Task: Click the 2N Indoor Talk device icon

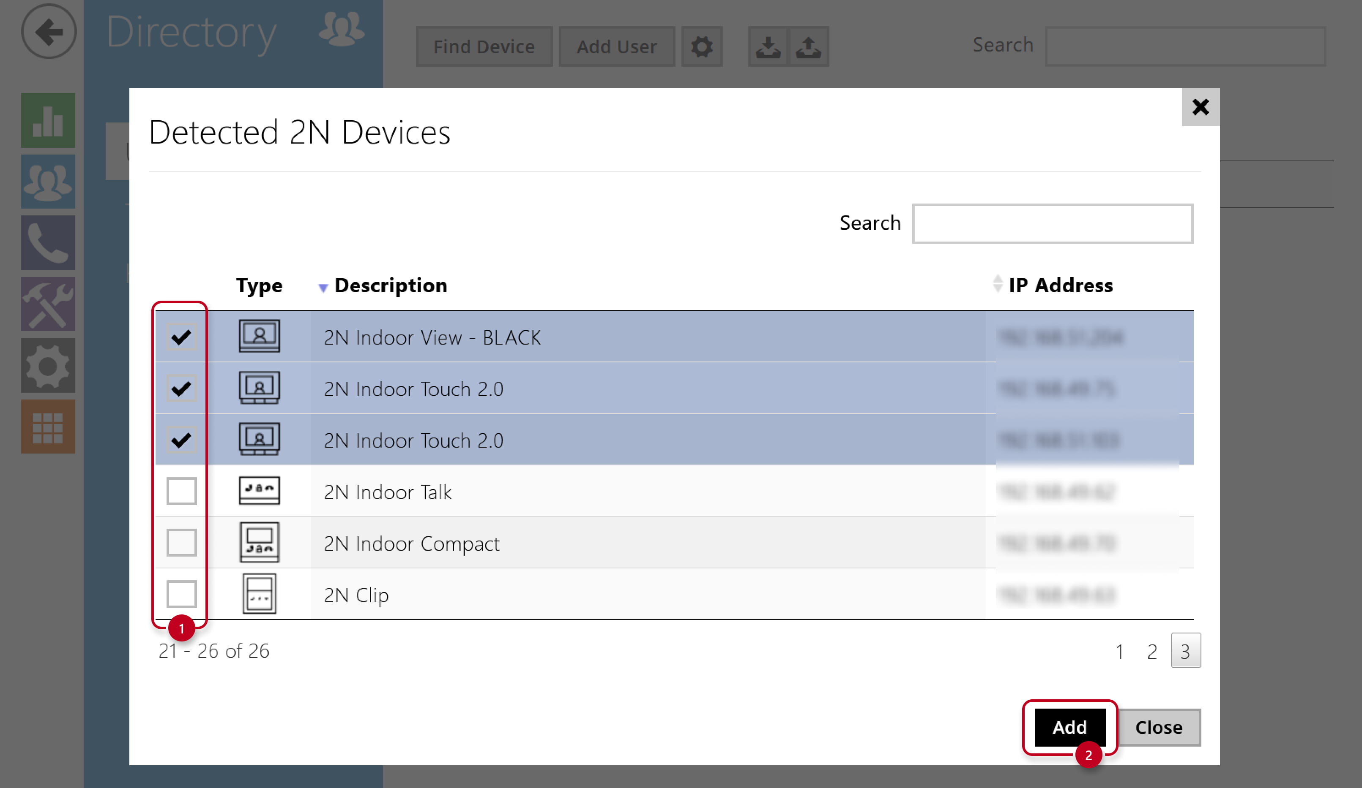Action: click(259, 490)
